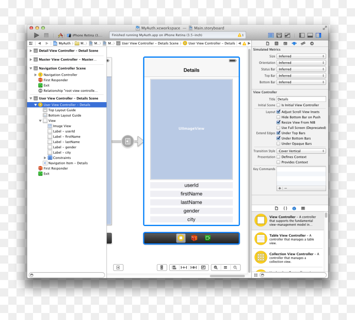Toggle the Utilities pane visibility

319,35
